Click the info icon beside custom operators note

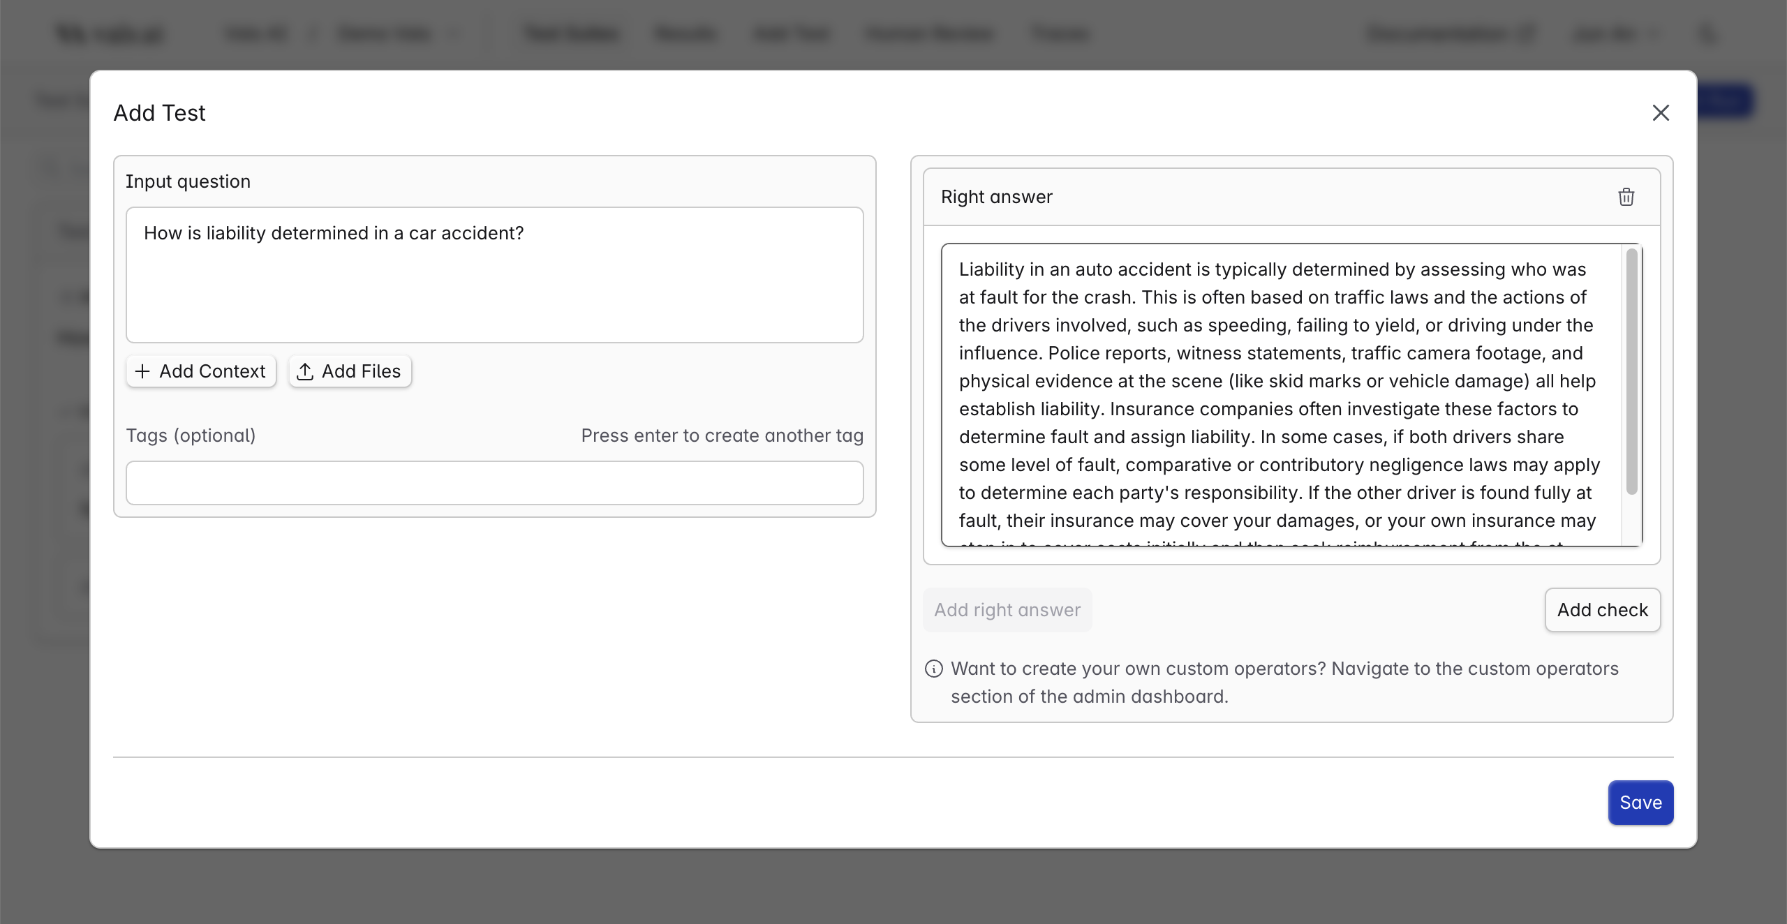pos(933,669)
